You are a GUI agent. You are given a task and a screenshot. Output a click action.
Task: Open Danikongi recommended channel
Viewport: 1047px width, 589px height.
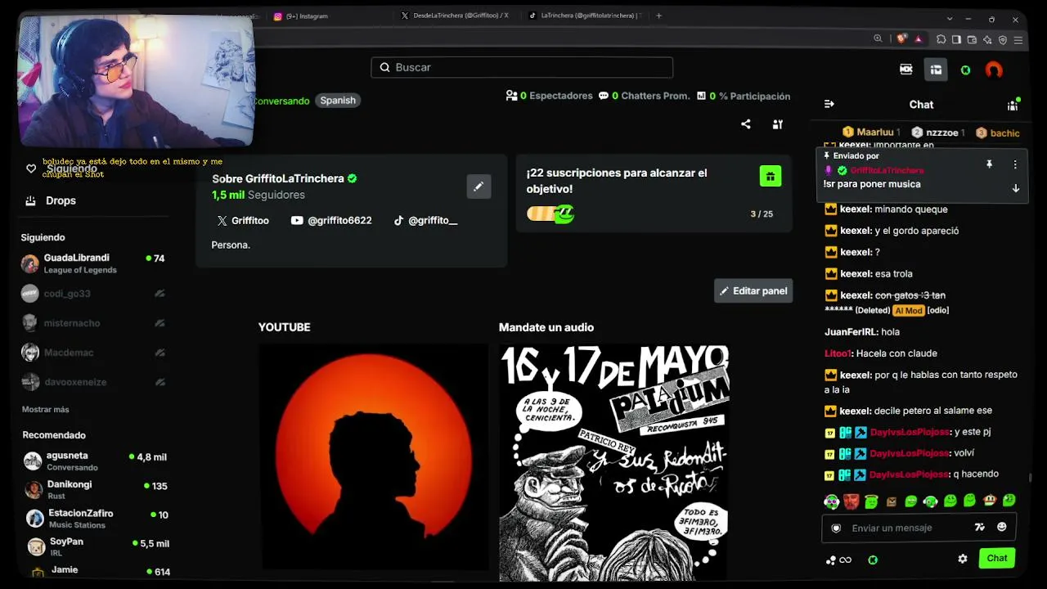97,489
